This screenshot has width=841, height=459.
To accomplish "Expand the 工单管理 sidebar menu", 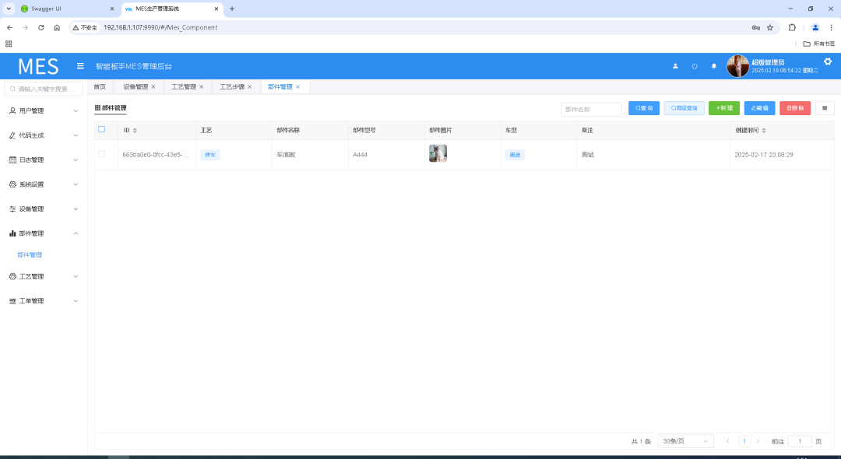I will click(44, 301).
